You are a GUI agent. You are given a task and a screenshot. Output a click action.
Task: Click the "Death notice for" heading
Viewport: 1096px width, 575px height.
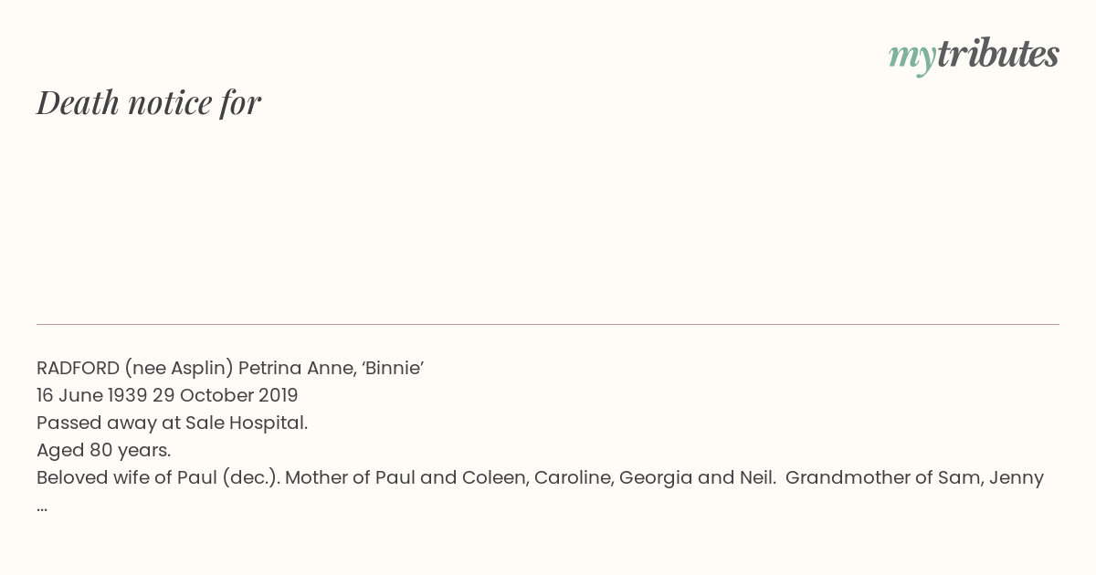149,102
